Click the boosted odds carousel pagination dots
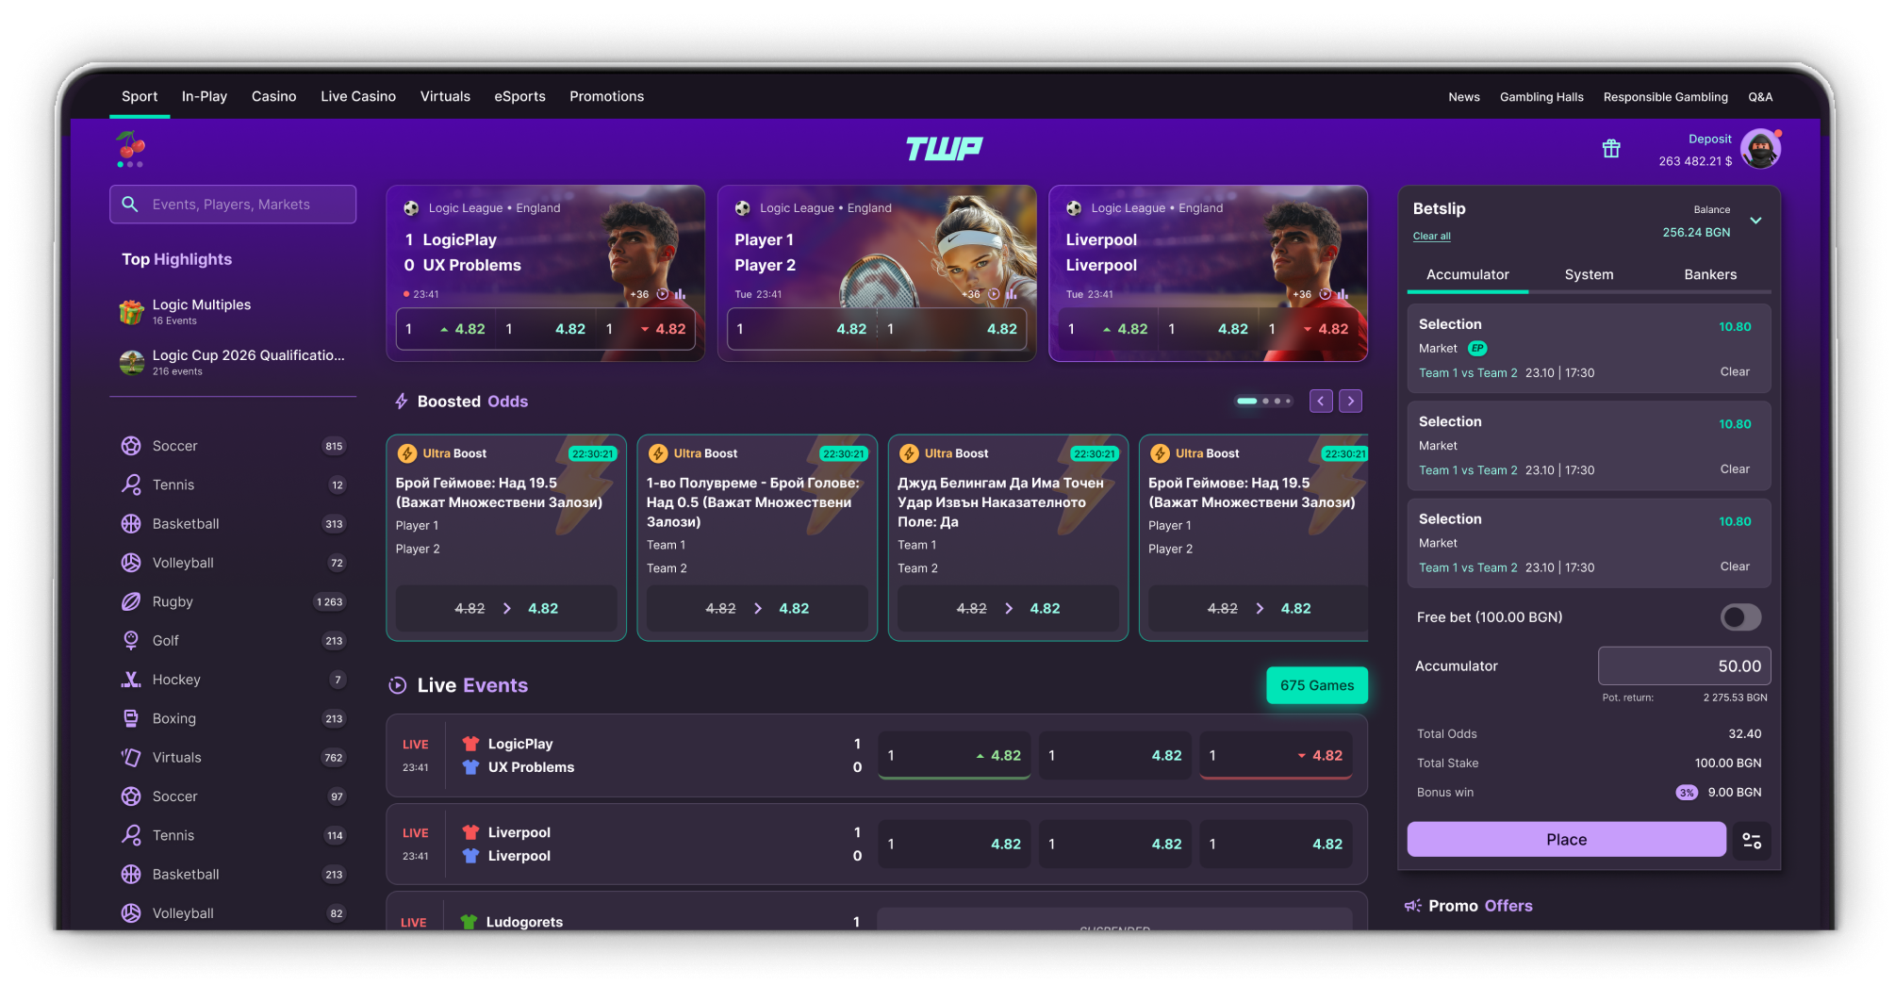The width and height of the screenshot is (1895, 985). tap(1263, 402)
